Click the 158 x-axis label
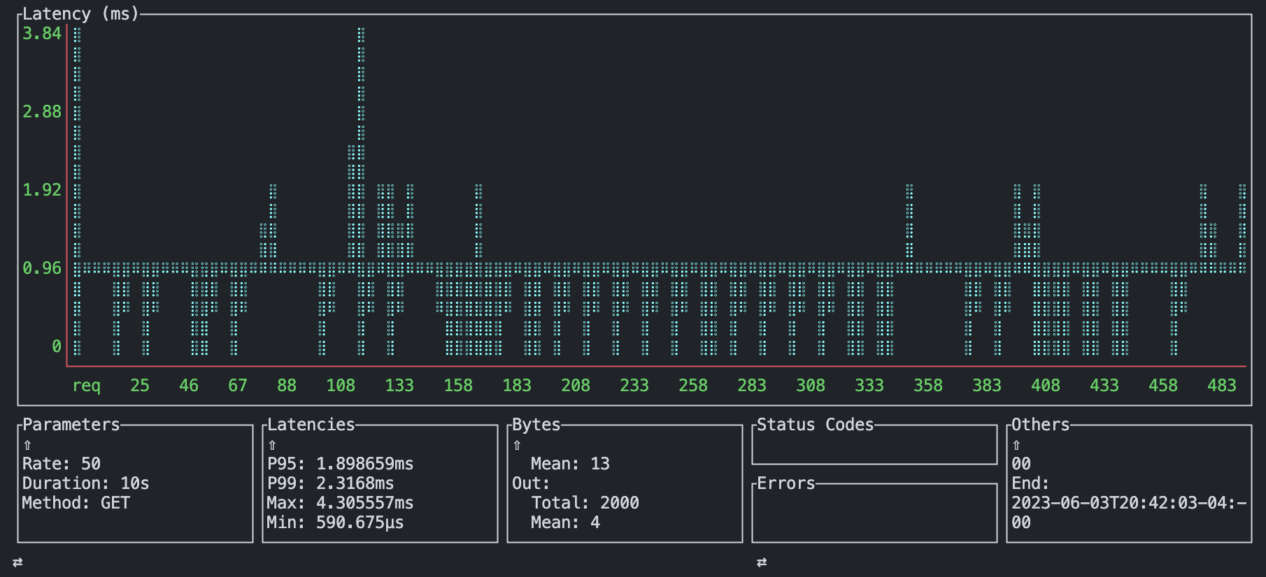This screenshot has width=1266, height=577. [x=458, y=386]
